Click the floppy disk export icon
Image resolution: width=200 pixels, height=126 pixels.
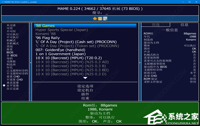tap(100, 19)
